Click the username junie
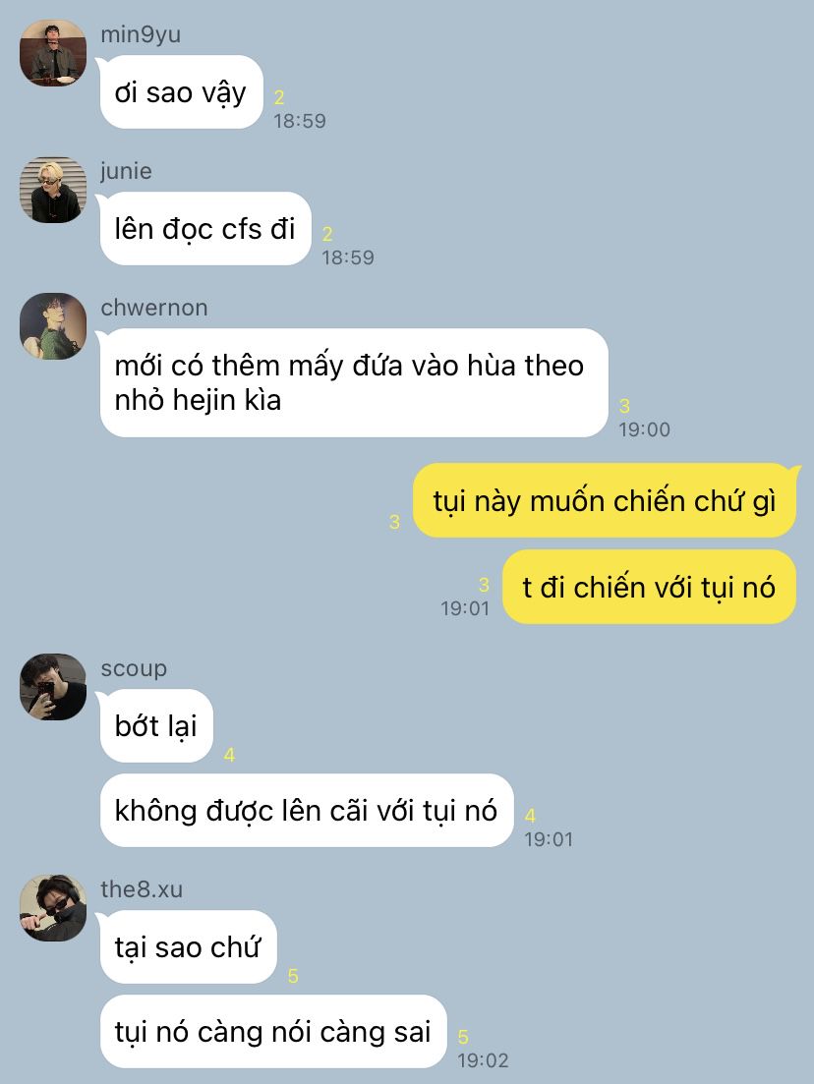 coord(127,171)
